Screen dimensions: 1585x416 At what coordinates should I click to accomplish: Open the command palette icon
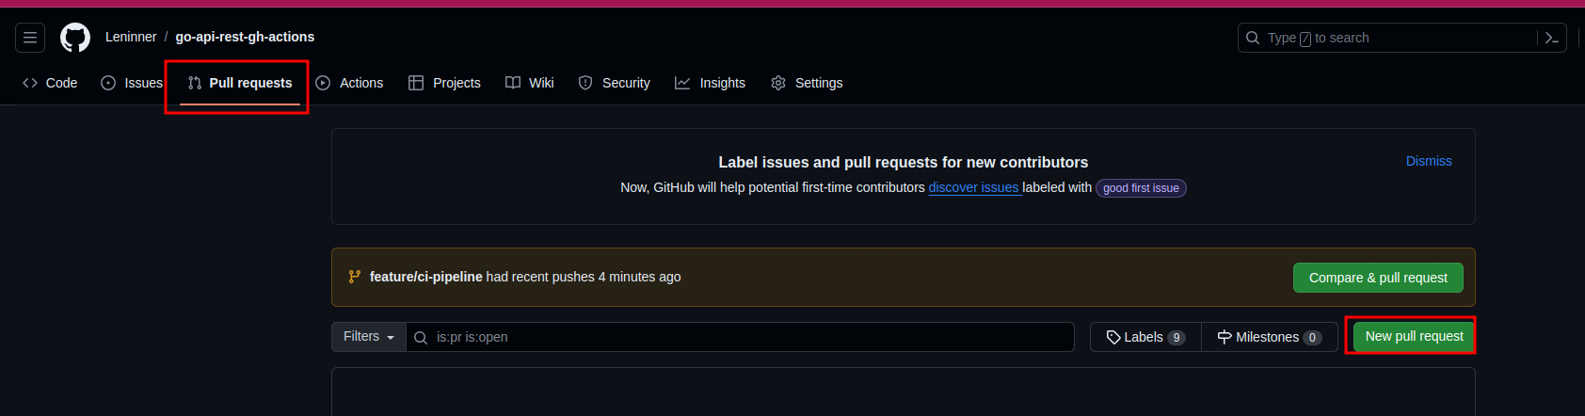coord(1552,38)
